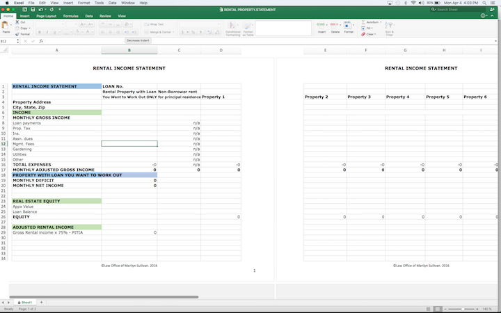501x313 pixels.
Task: Select the Sheet1 tab
Action: coord(26,303)
